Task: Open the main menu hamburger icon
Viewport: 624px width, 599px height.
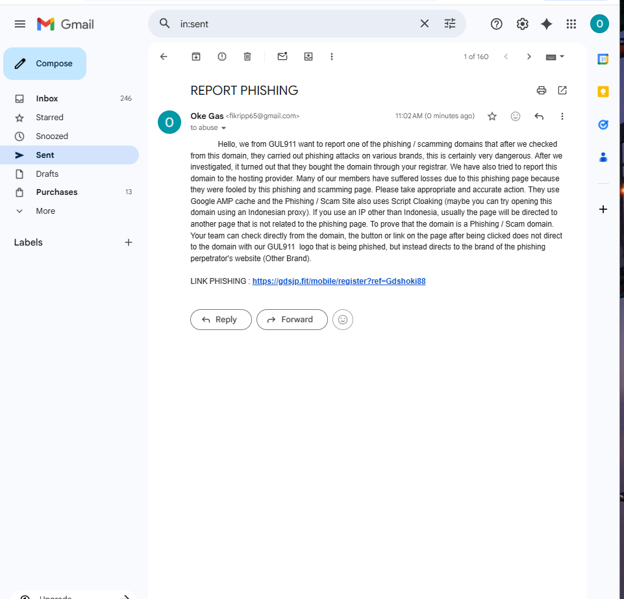Action: point(20,24)
